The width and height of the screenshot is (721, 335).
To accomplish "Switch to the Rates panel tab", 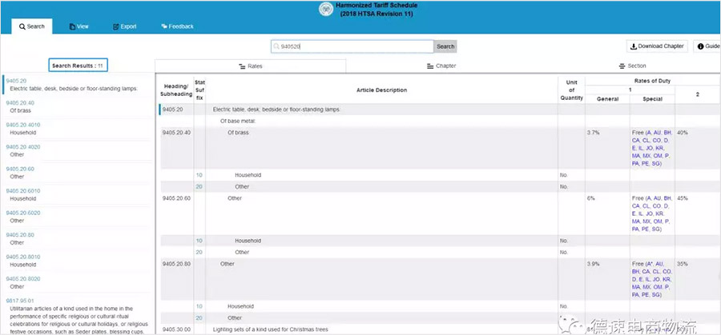I will (x=251, y=66).
